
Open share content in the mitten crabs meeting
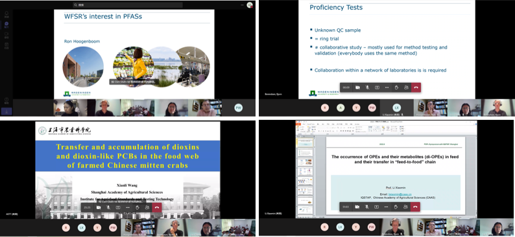117,207
